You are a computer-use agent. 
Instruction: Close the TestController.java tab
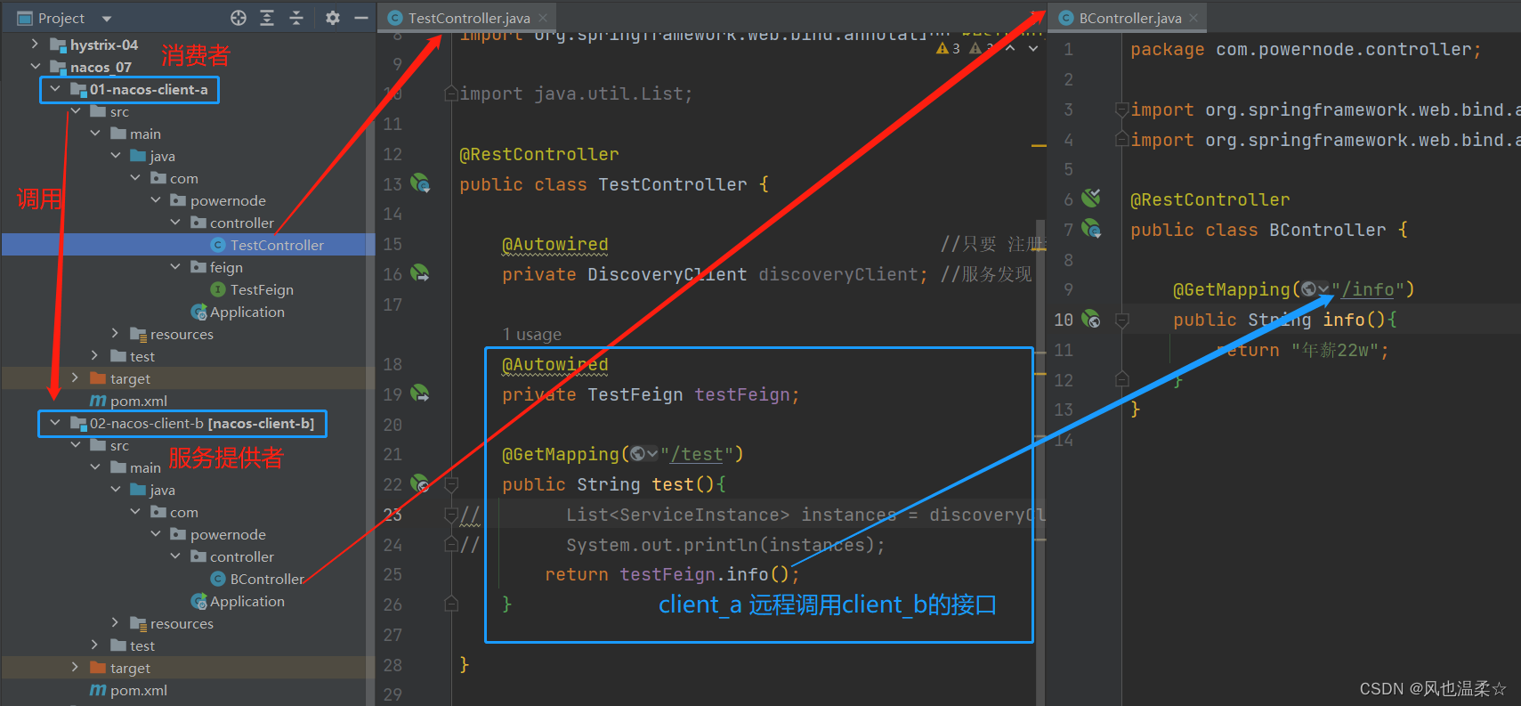pos(543,18)
